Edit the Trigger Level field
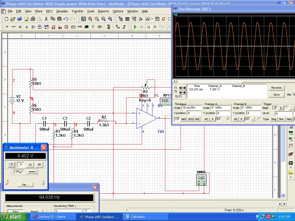 283,113
